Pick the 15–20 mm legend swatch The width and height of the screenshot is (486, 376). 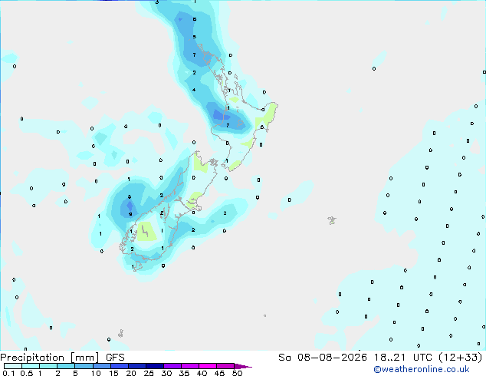pyautogui.click(x=120, y=366)
